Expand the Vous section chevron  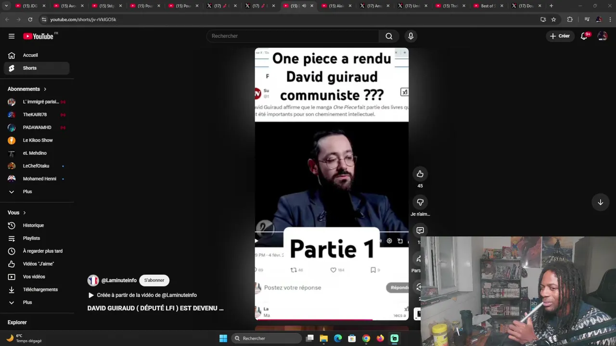point(24,212)
